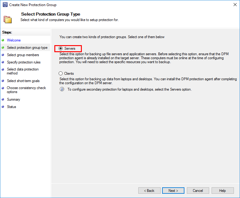Screen dimensions: 240x198
Task: Click the green bullet next to Welcome
Action: 3,40
